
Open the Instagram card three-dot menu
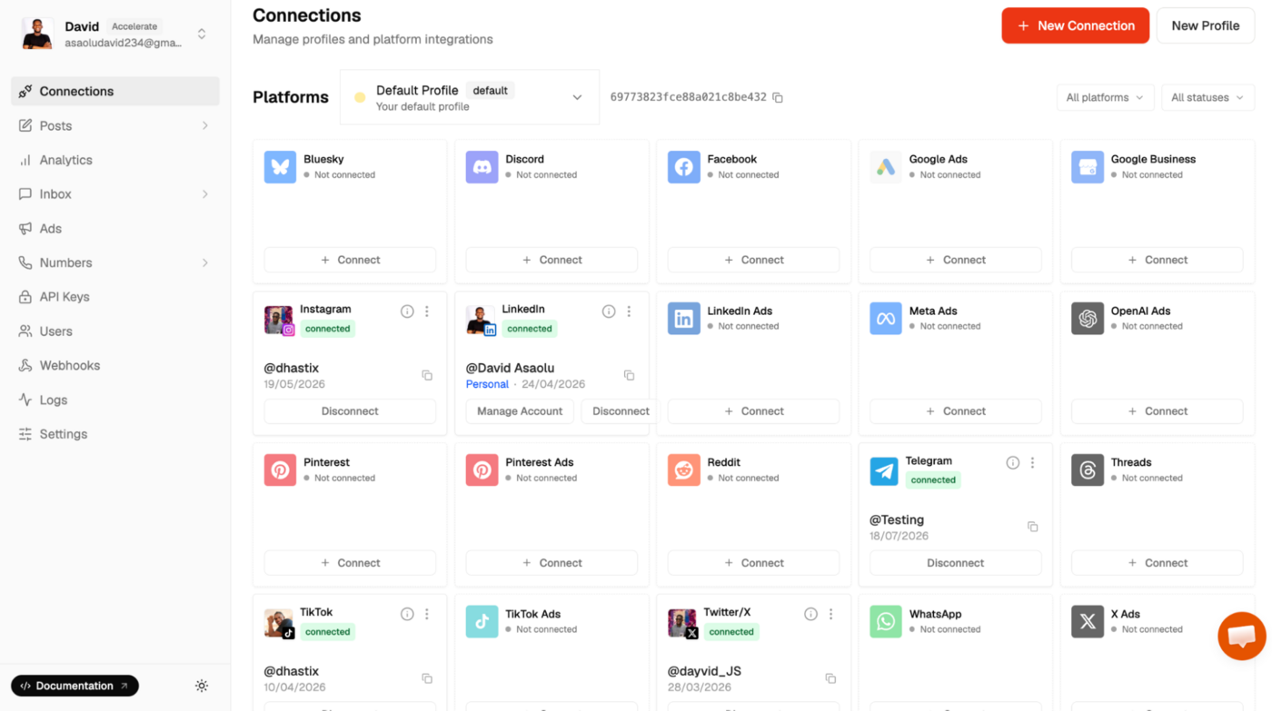[427, 311]
